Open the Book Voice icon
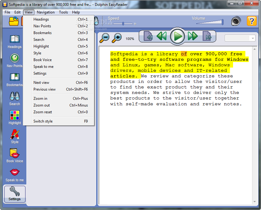This screenshot has height=210, width=261. pos(15,153)
